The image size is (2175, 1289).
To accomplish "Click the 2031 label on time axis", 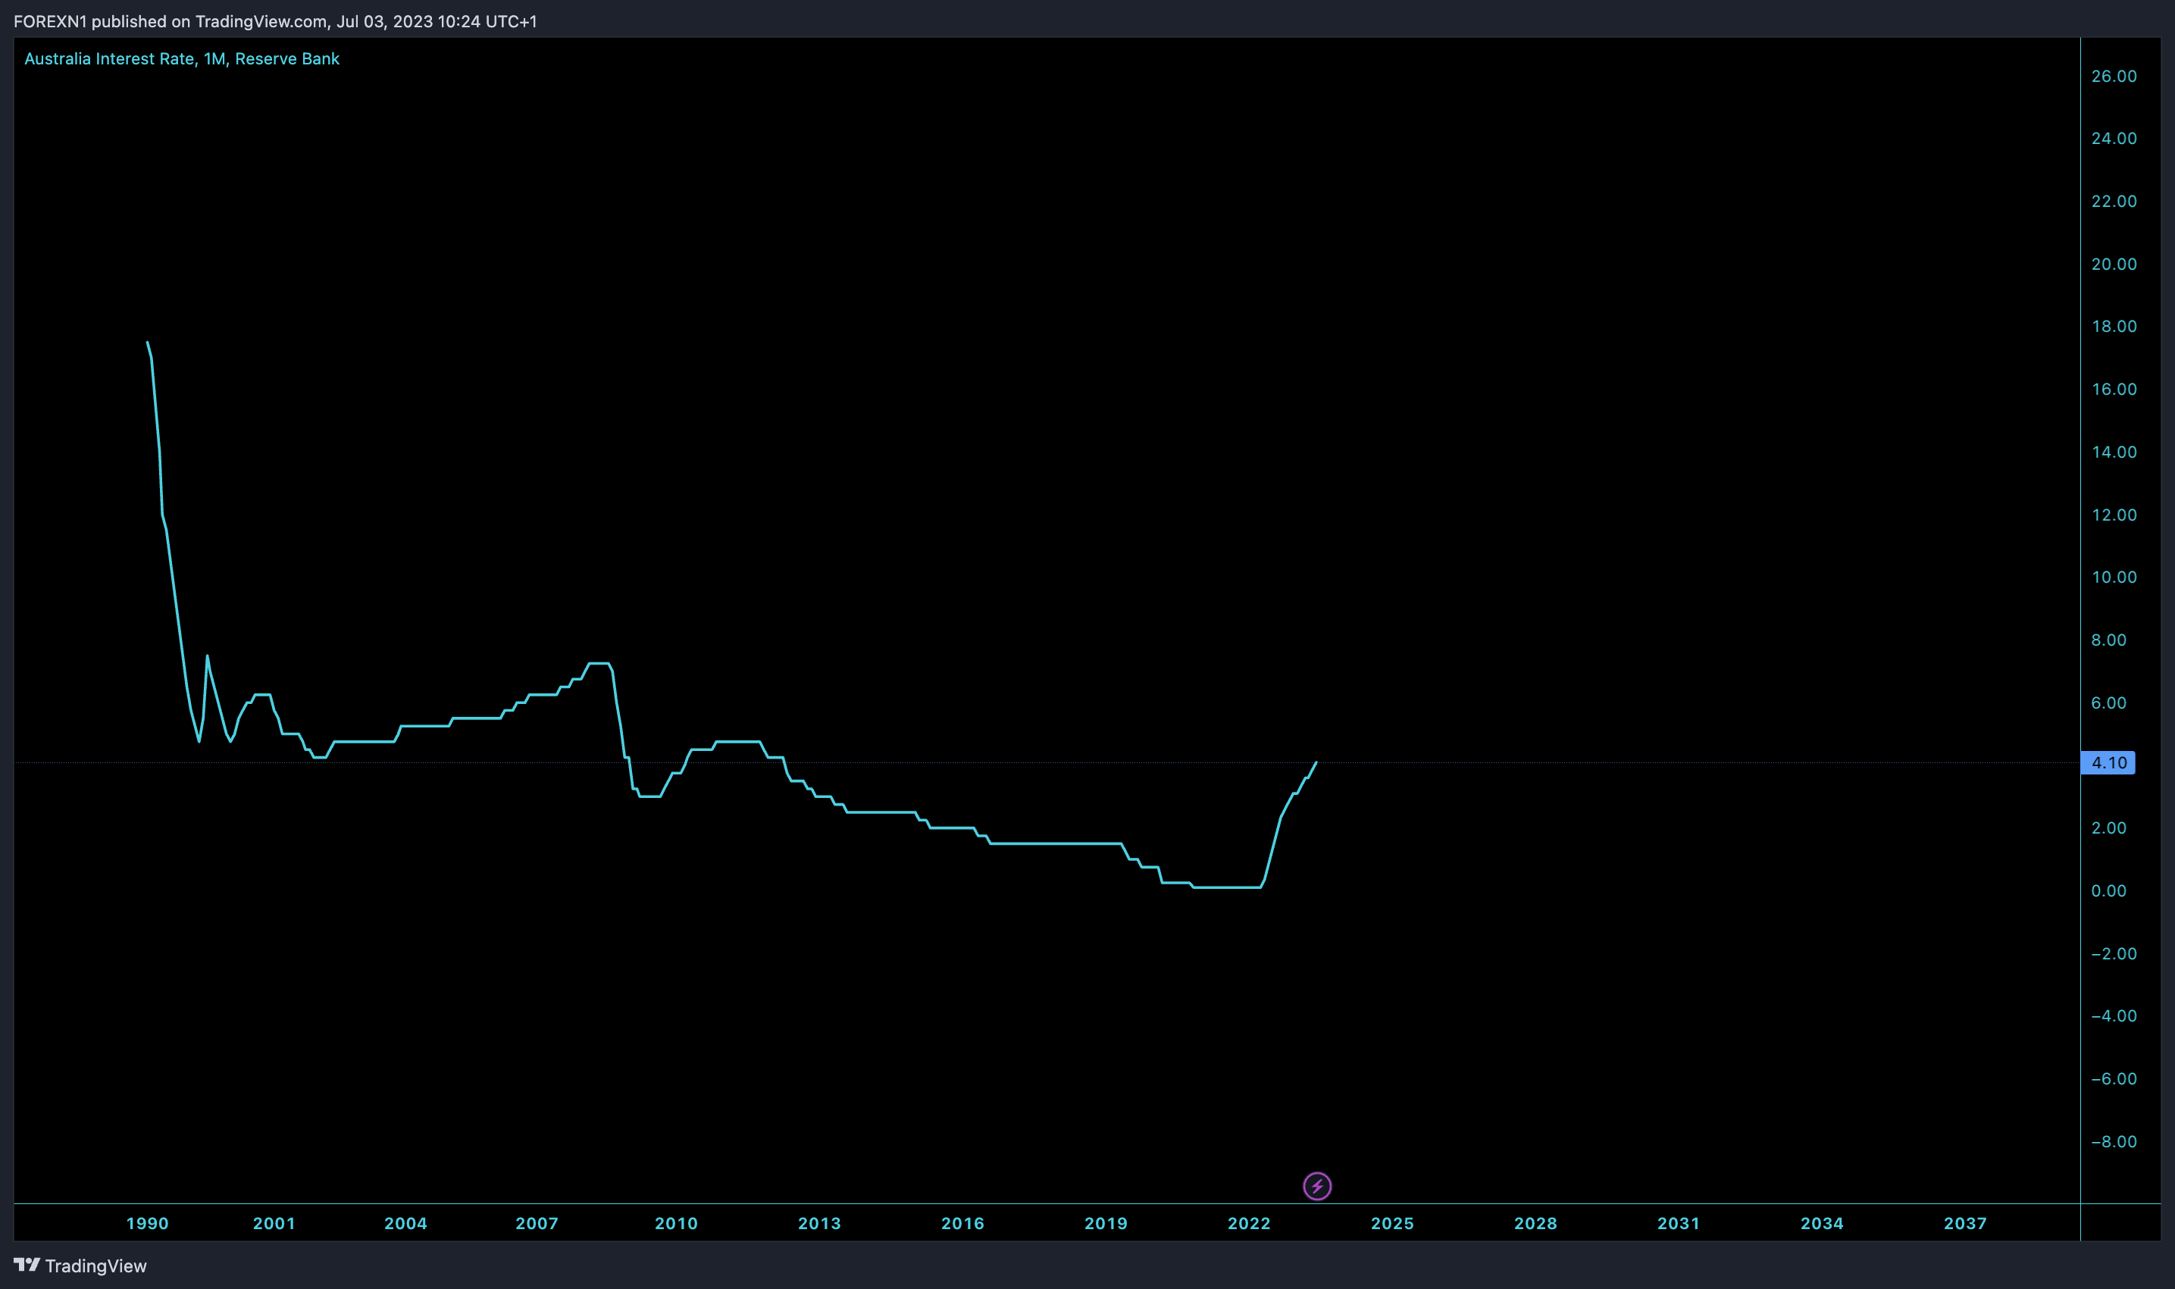I will [x=1678, y=1223].
